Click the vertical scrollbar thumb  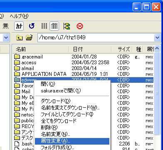pyautogui.click(x=157, y=93)
